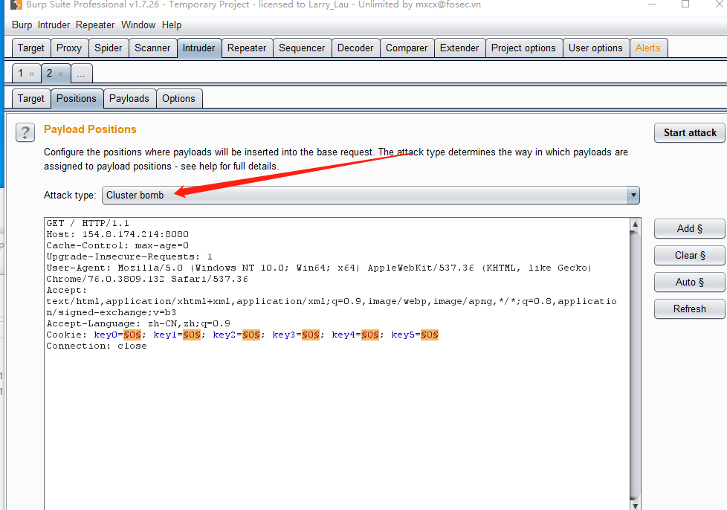Open the Alerts tab

[x=647, y=48]
